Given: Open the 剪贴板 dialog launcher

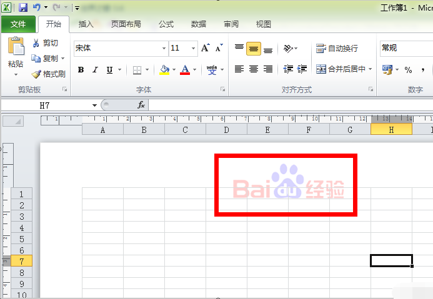Looking at the screenshot, I should [x=64, y=89].
